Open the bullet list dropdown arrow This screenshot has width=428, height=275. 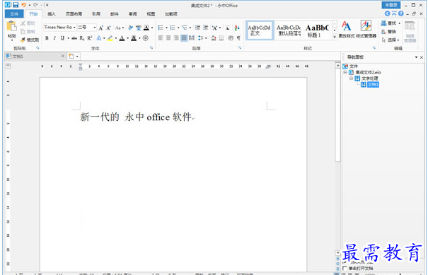pos(166,28)
